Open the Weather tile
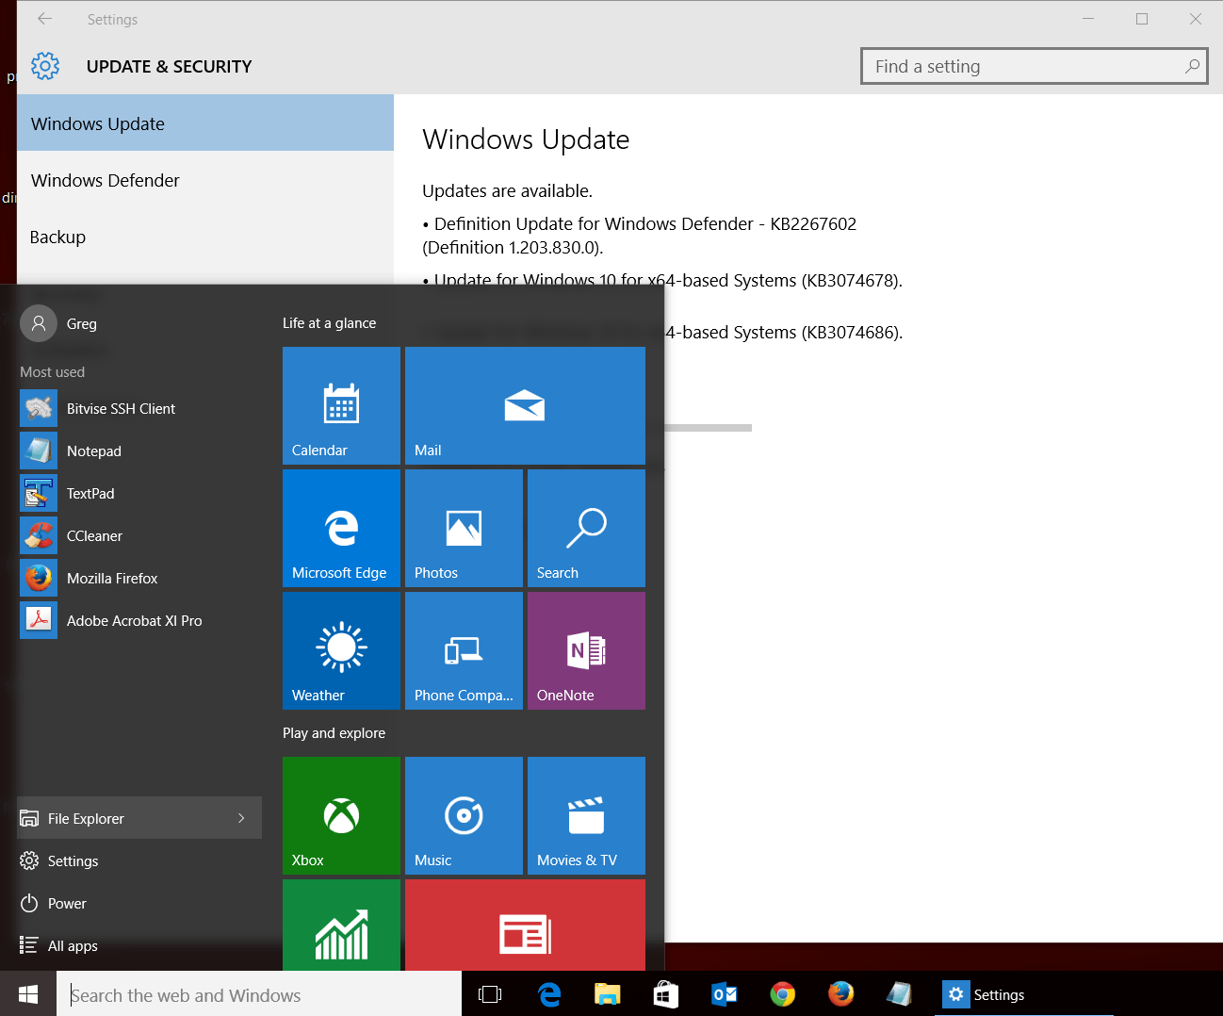Image resolution: width=1223 pixels, height=1016 pixels. pos(341,650)
